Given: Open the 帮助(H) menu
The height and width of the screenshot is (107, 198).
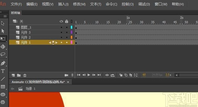Looking at the screenshot, I should pyautogui.click(x=178, y=4).
